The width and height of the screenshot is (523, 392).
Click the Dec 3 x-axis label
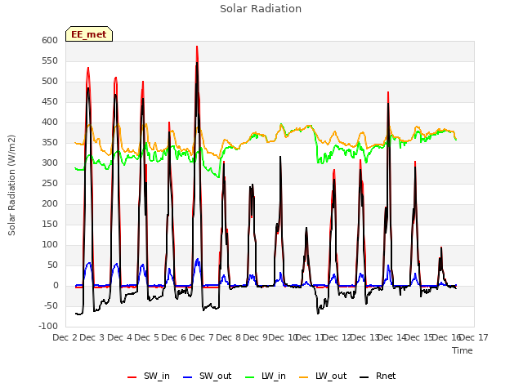[x=92, y=337]
